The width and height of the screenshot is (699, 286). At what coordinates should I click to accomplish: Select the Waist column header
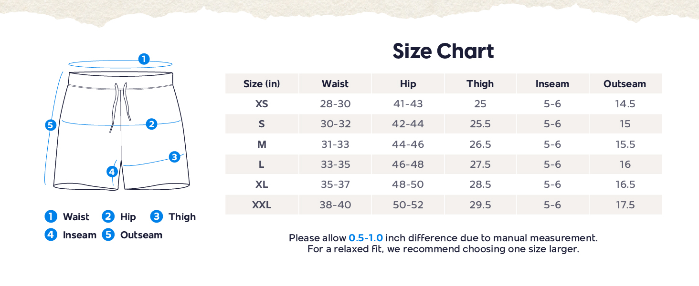coord(335,84)
